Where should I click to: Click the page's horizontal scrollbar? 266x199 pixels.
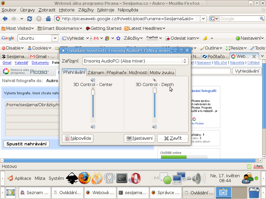pyautogui.click(x=129, y=160)
